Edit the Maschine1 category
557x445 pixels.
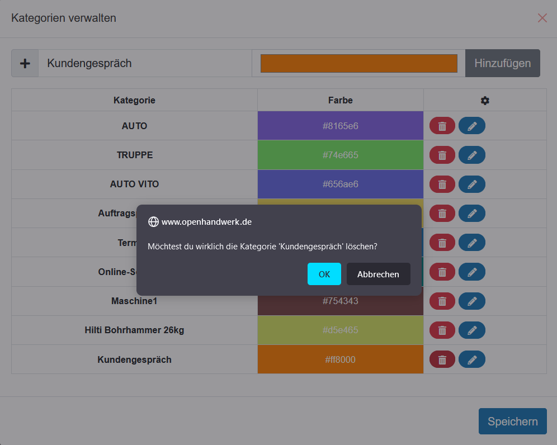tap(472, 301)
